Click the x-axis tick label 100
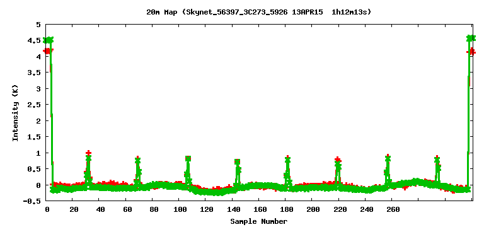This screenshot has width=484, height=227. pos(180,209)
